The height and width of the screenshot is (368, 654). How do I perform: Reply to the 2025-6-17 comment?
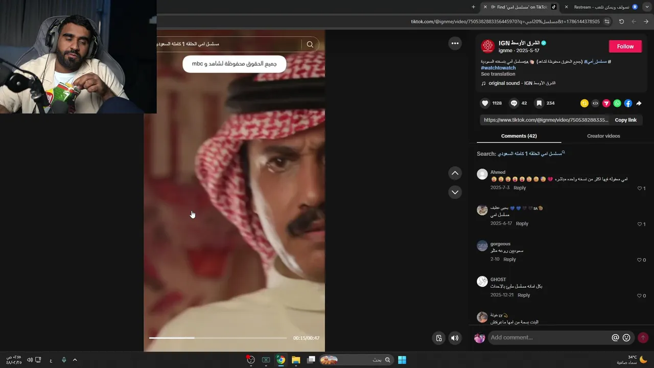tap(522, 224)
